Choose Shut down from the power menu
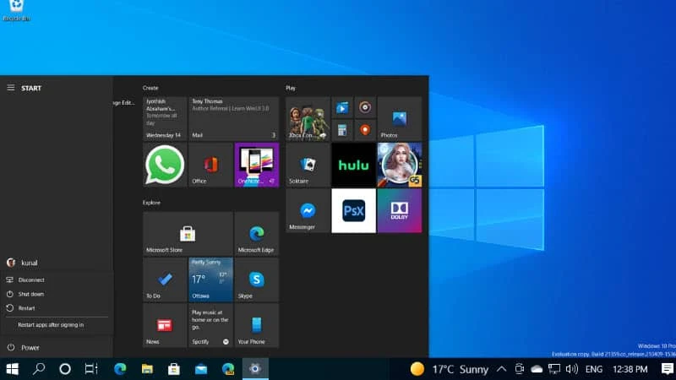Viewport: 676px width, 380px height. pyautogui.click(x=56, y=294)
